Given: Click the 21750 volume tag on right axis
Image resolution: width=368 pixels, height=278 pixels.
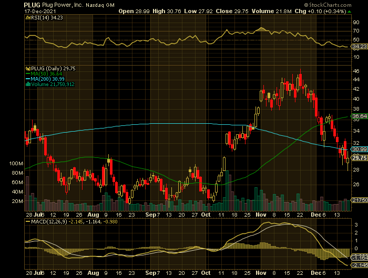Looking at the screenshot, I should pos(359,200).
